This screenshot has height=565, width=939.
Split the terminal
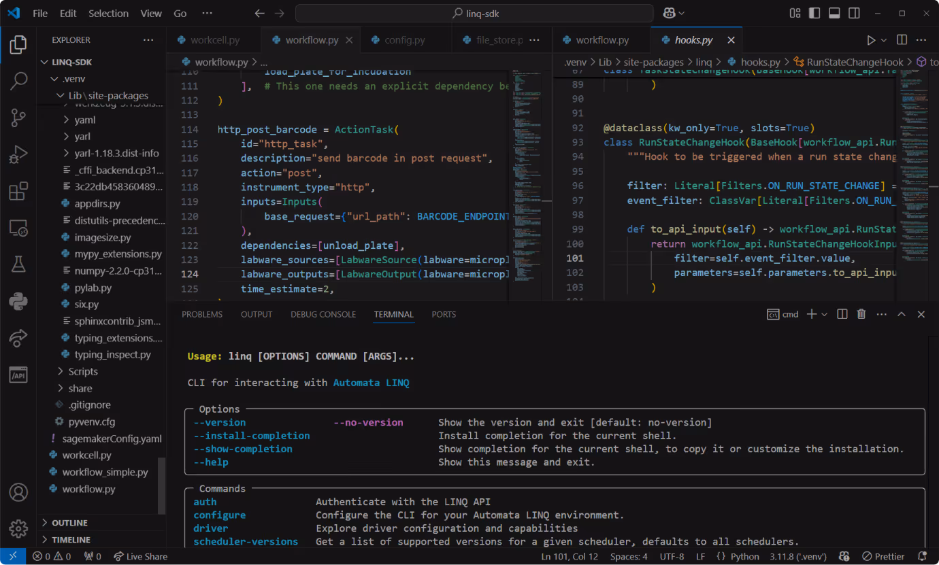click(x=842, y=313)
